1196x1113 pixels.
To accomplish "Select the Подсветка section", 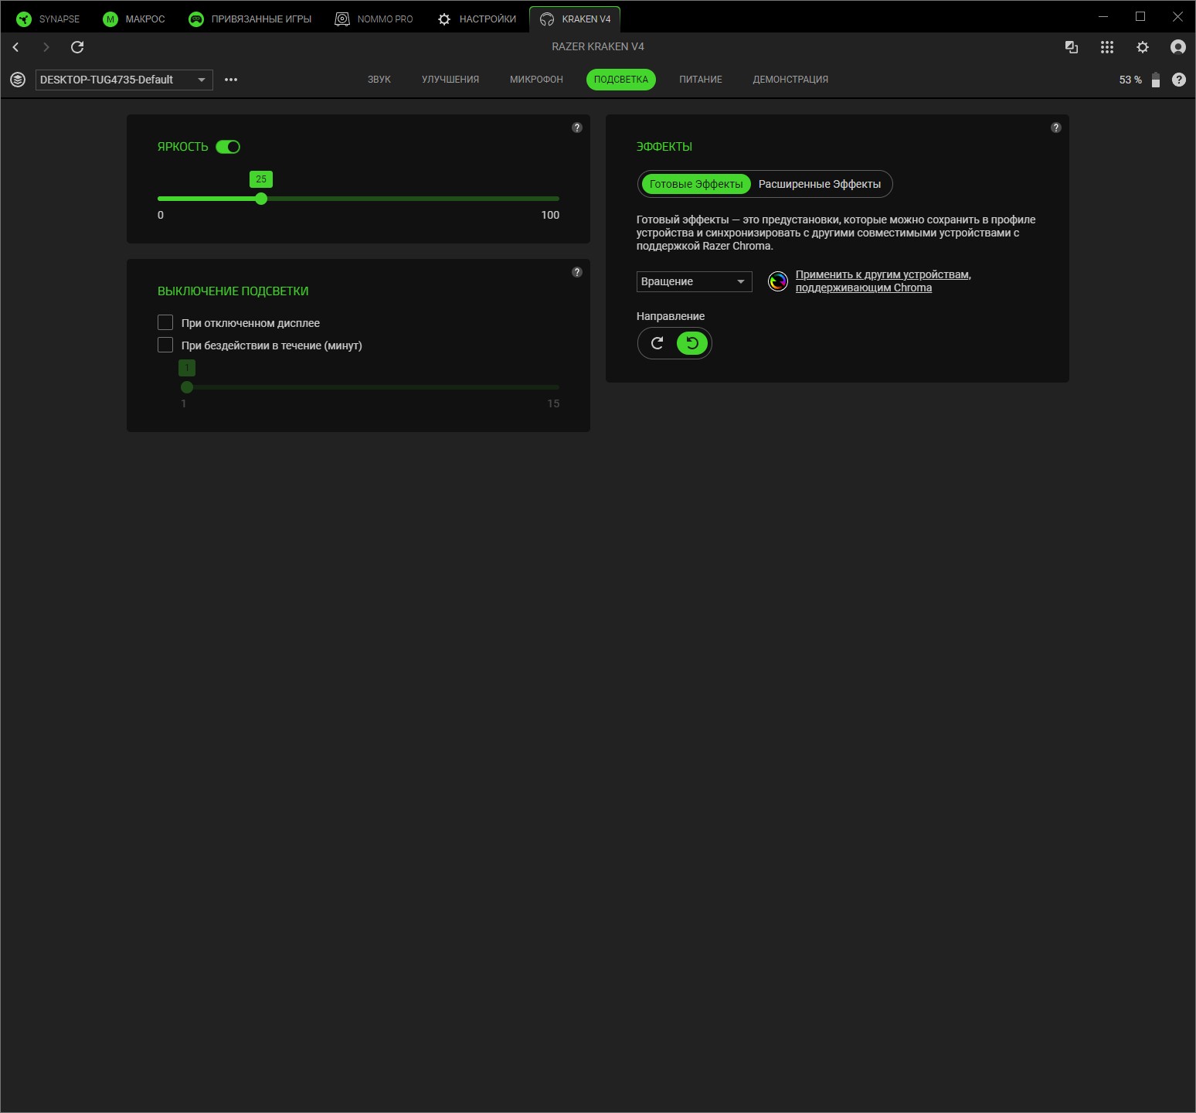I will click(x=621, y=80).
